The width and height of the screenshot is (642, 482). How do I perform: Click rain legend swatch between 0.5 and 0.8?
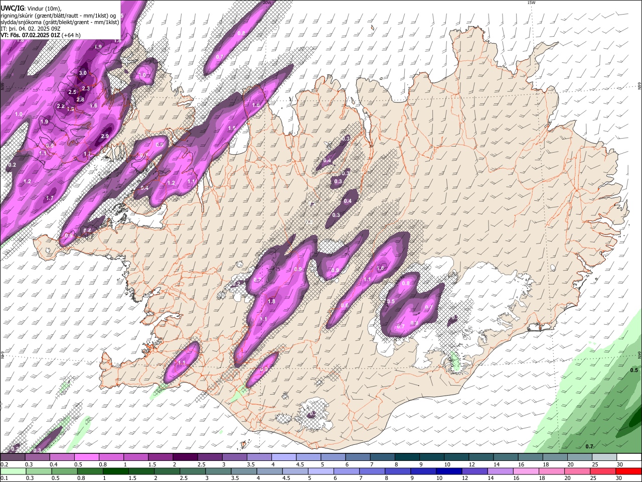[64, 471]
